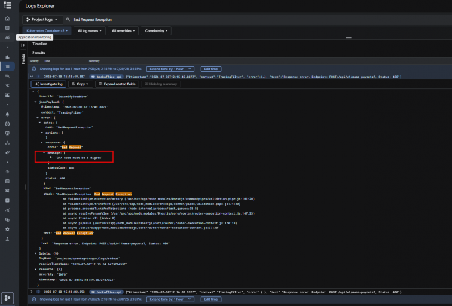Open the Alerting bell icon in sidebar

8,114
